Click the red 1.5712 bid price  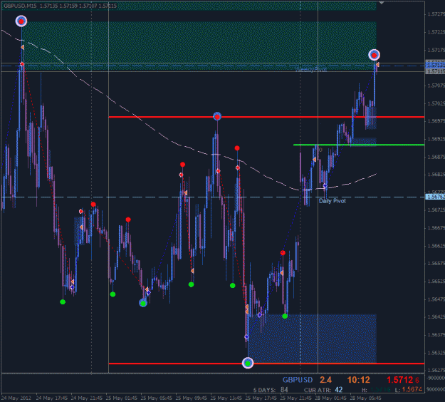pyautogui.click(x=403, y=380)
